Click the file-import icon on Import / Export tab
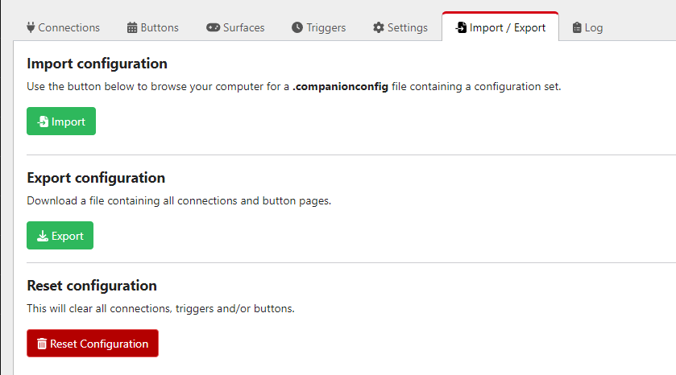This screenshot has width=676, height=375. [x=461, y=27]
